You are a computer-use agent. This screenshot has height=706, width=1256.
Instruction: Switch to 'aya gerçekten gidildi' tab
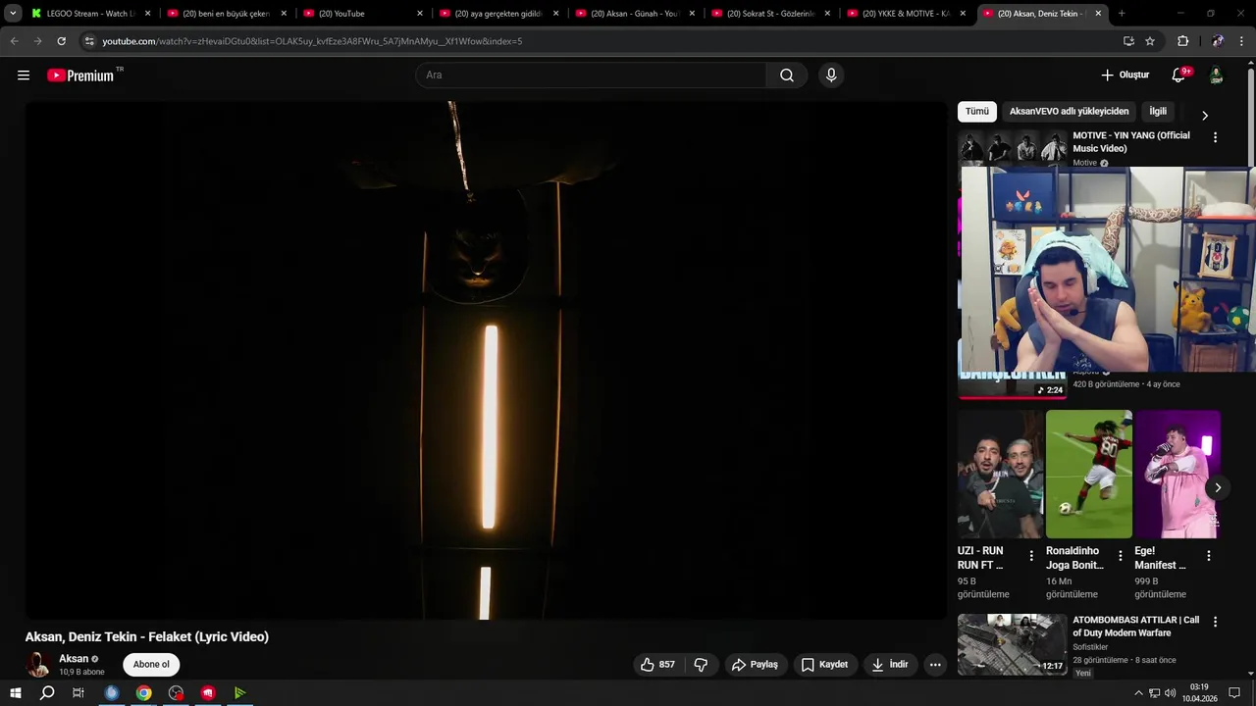click(499, 14)
